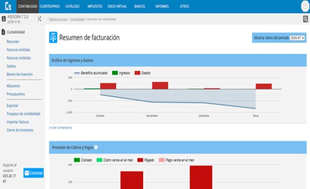Screen dimensions: 310x189
Task: Toggle the Pagado legend series
Action: point(146,160)
